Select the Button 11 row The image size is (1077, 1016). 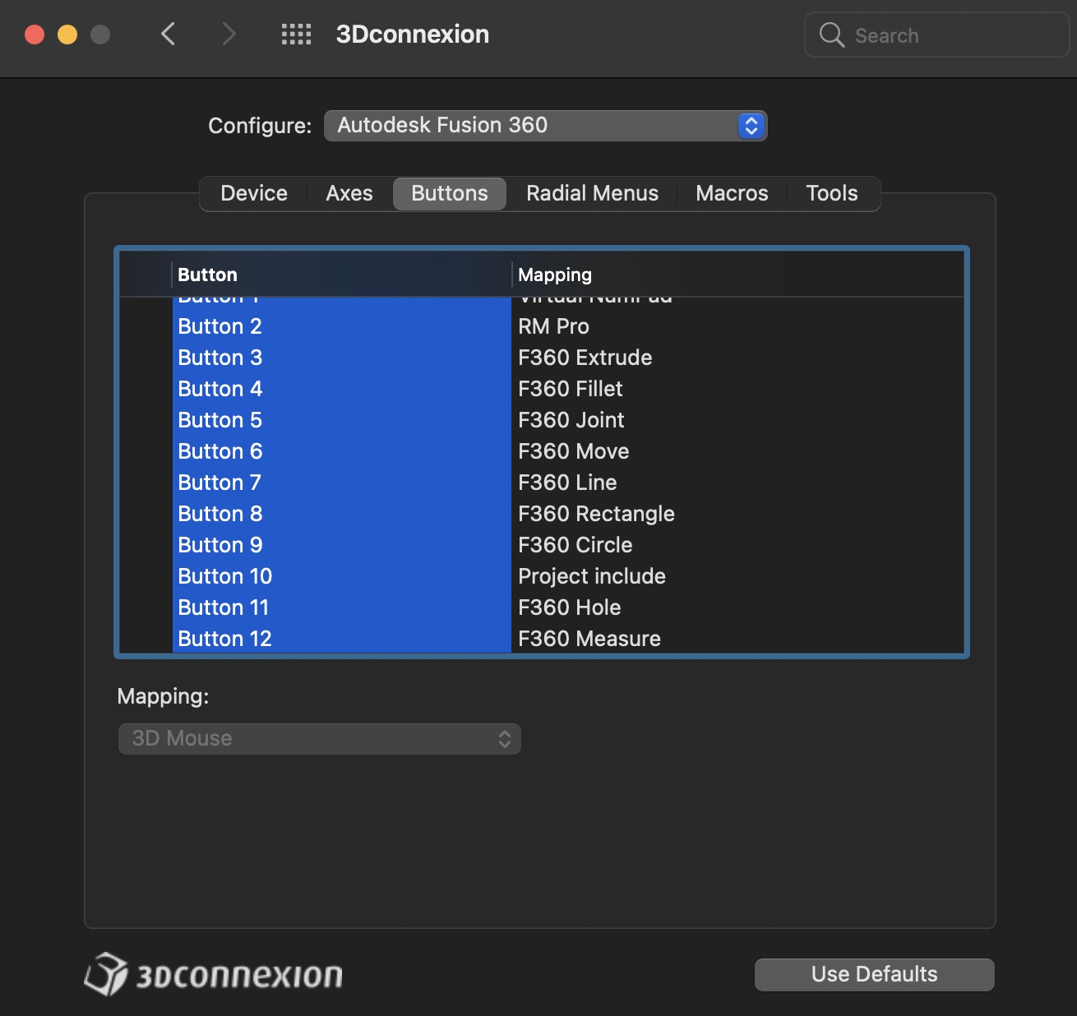(541, 607)
